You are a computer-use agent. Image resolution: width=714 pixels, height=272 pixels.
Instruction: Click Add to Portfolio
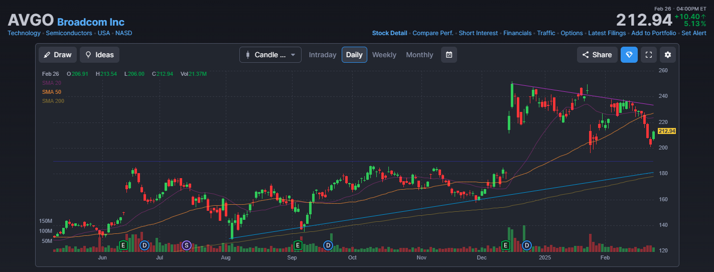[653, 33]
